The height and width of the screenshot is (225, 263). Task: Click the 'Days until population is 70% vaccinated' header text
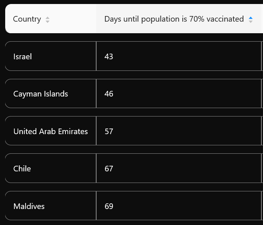174,19
